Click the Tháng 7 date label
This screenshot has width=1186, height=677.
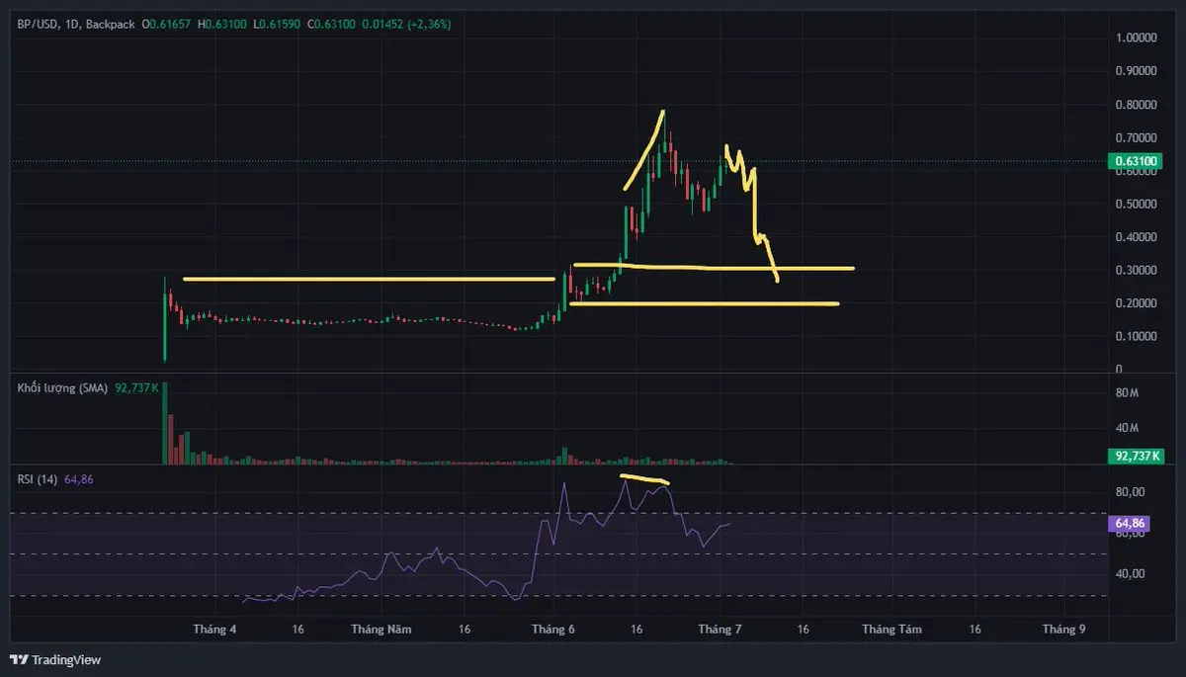point(720,629)
